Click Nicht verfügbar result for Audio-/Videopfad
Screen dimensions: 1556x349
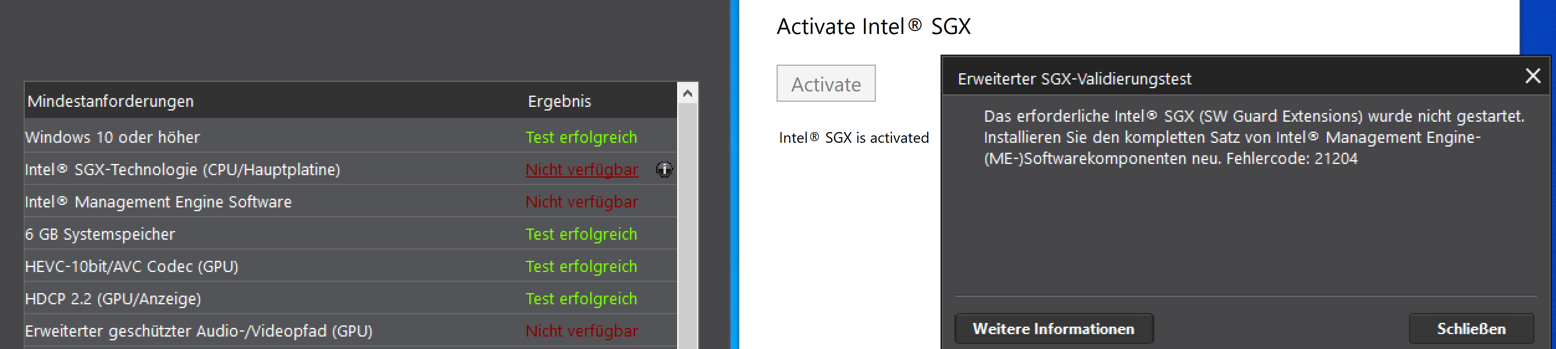tap(581, 331)
